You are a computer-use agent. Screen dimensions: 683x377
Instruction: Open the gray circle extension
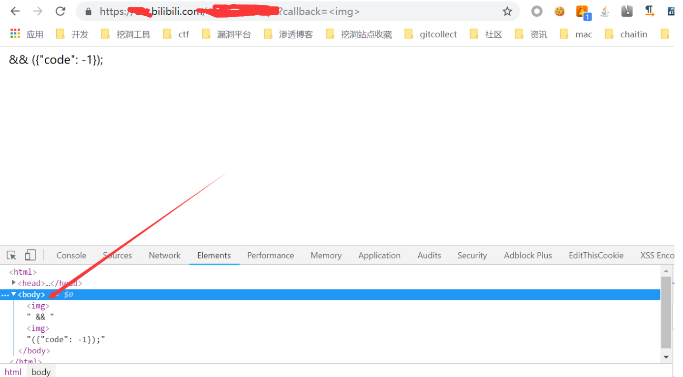537,11
